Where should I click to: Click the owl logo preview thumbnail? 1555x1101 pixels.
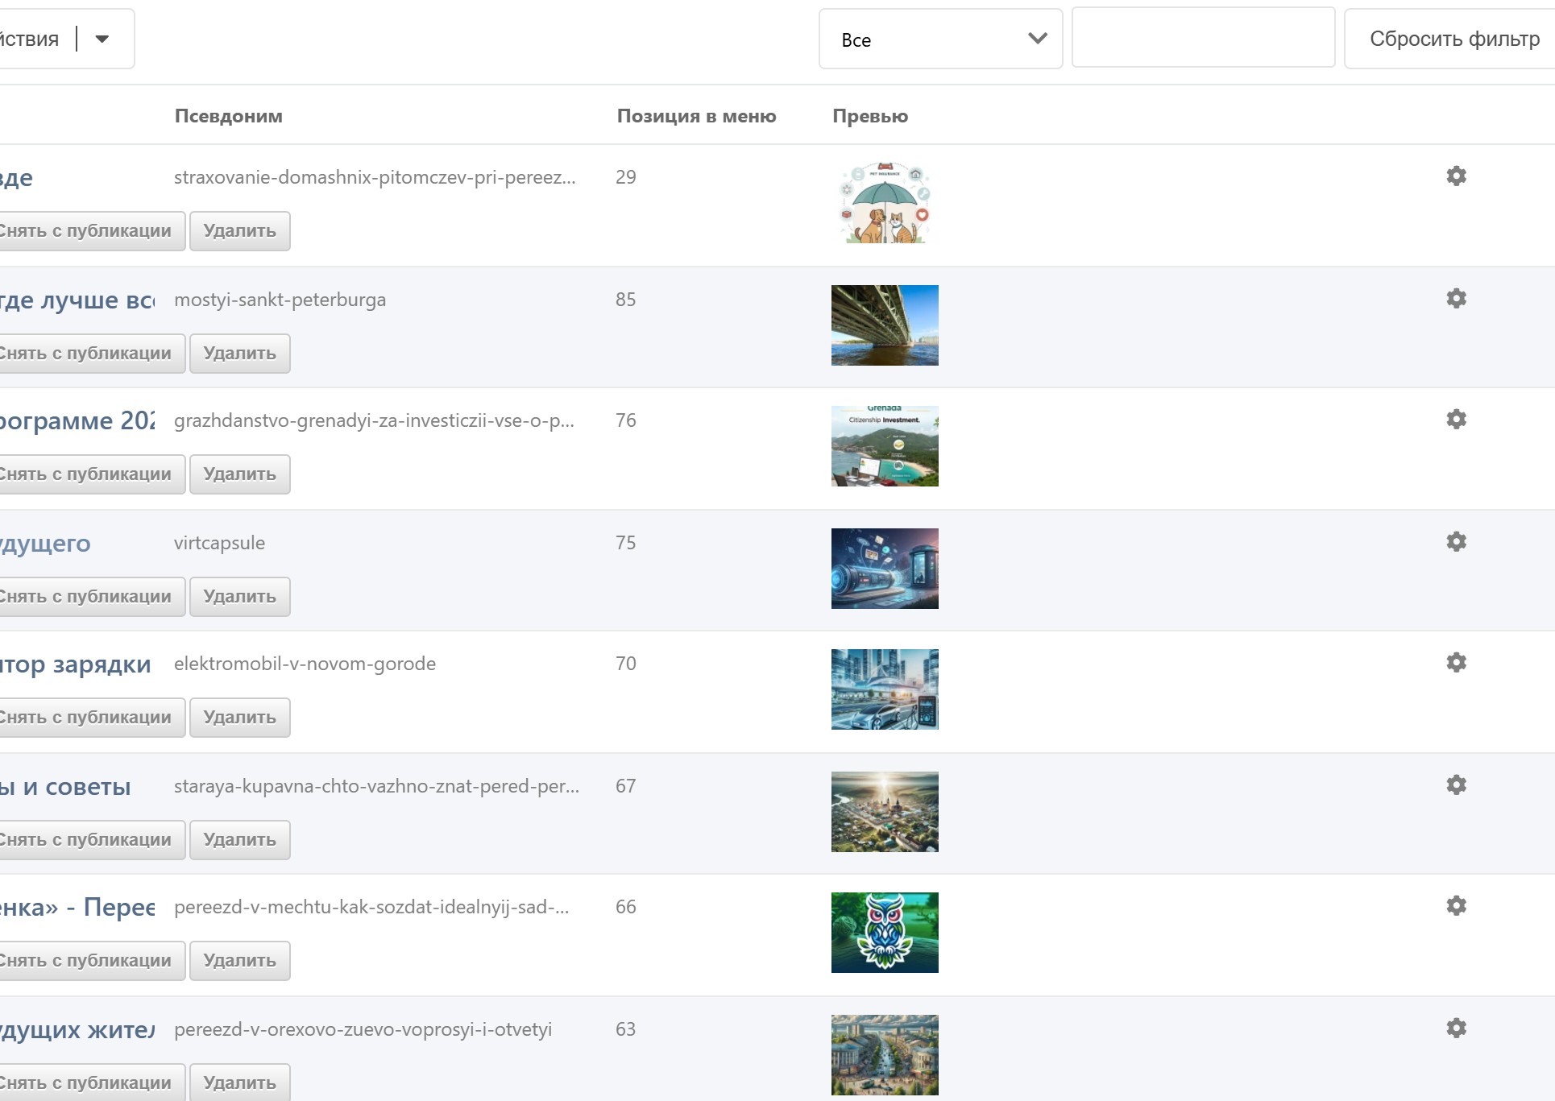[x=884, y=933]
